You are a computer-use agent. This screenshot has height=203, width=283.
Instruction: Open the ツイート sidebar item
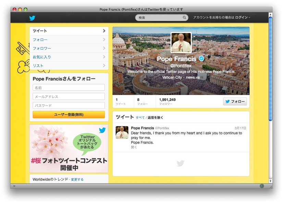[69, 31]
